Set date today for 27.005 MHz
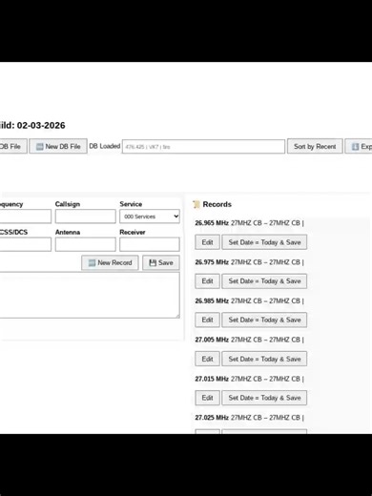372x496 pixels. click(264, 359)
